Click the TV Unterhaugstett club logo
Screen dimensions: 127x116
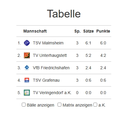click(27, 55)
